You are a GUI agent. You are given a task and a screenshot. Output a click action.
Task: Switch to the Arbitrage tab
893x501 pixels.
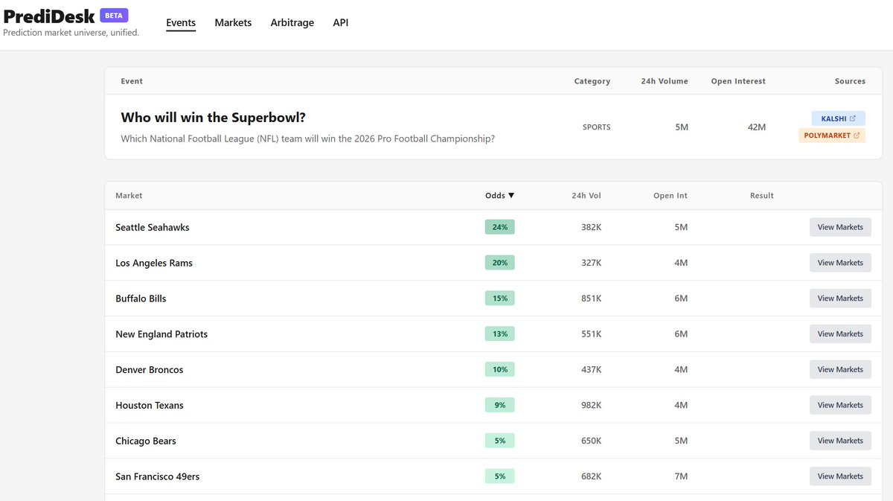[292, 23]
